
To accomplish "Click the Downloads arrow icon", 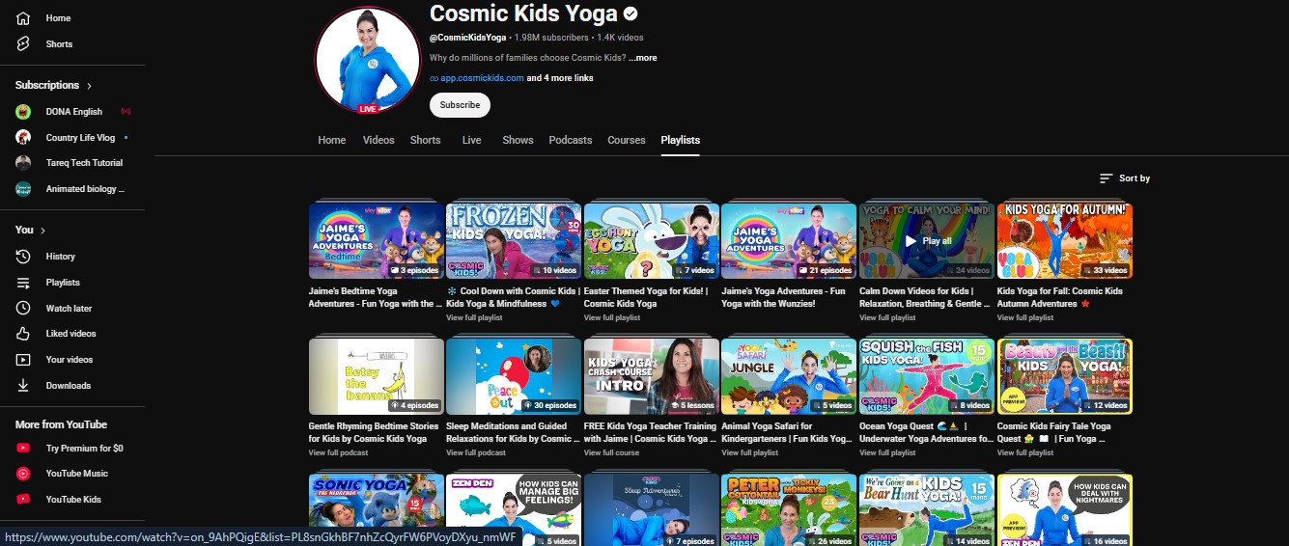I will (23, 386).
